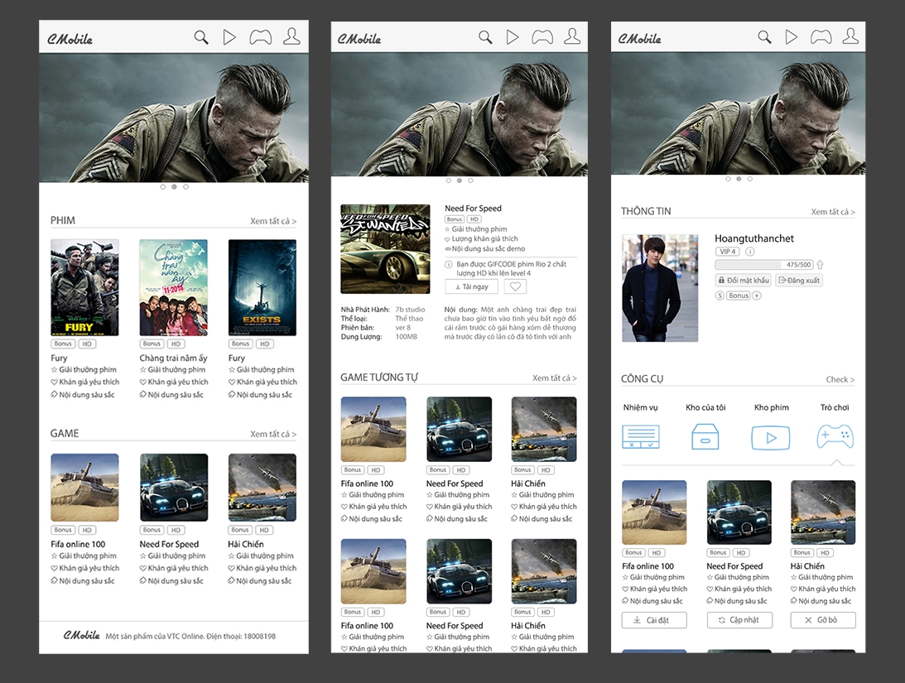905x683 pixels.
Task: Select the second carousel dot on the home screen
Action: click(x=174, y=187)
